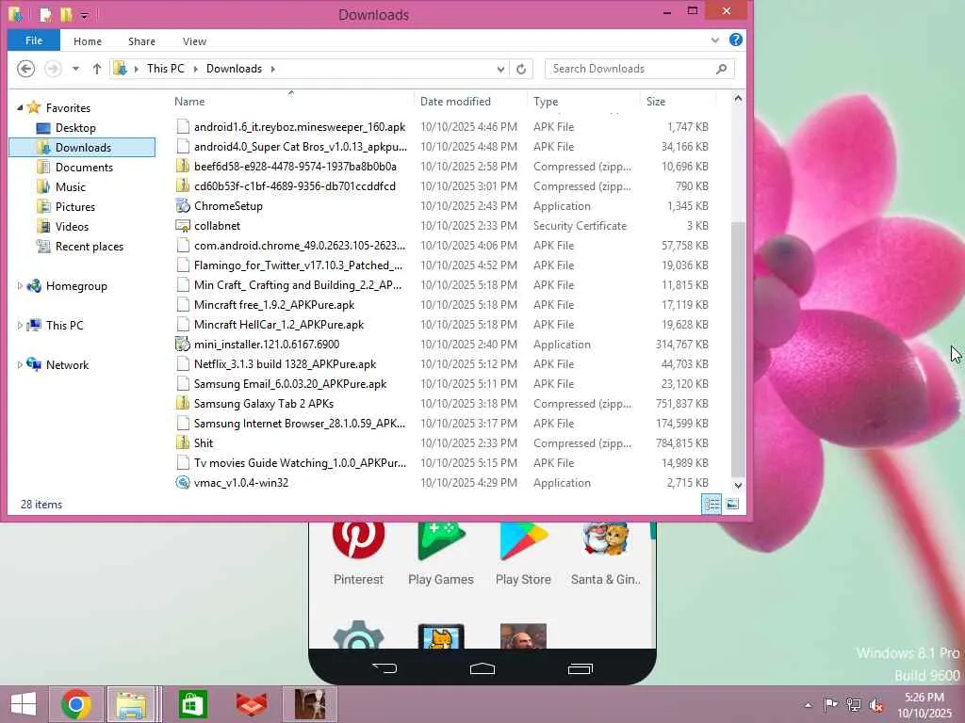This screenshot has height=723, width=965.
Task: Open Santa & Ginger app in Android window
Action: [x=606, y=552]
